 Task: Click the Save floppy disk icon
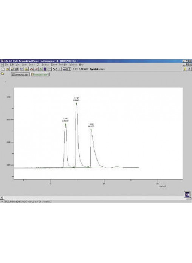click(x=12, y=69)
